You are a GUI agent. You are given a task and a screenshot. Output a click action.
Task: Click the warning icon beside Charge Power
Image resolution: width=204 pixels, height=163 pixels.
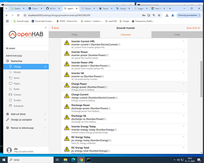(x=67, y=85)
